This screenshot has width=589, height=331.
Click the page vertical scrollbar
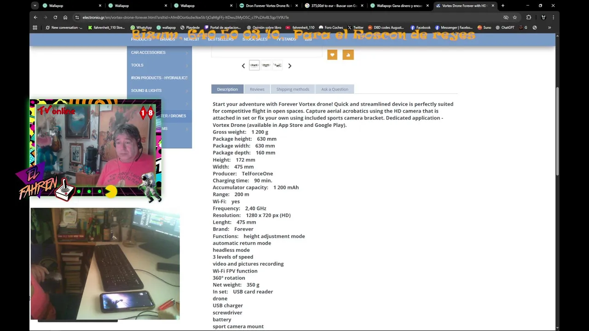pos(557,131)
